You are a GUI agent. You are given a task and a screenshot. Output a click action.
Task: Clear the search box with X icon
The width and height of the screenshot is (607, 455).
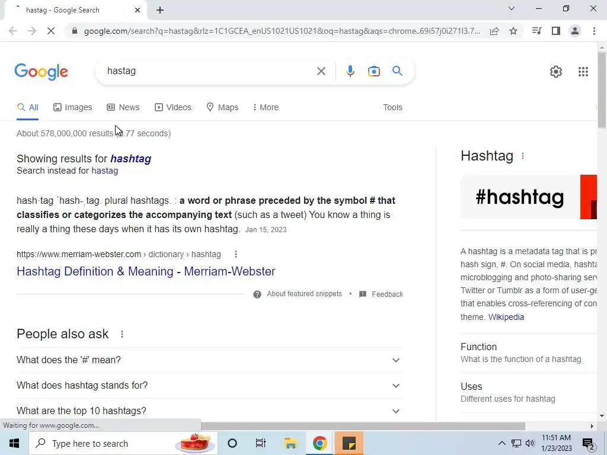(x=321, y=71)
